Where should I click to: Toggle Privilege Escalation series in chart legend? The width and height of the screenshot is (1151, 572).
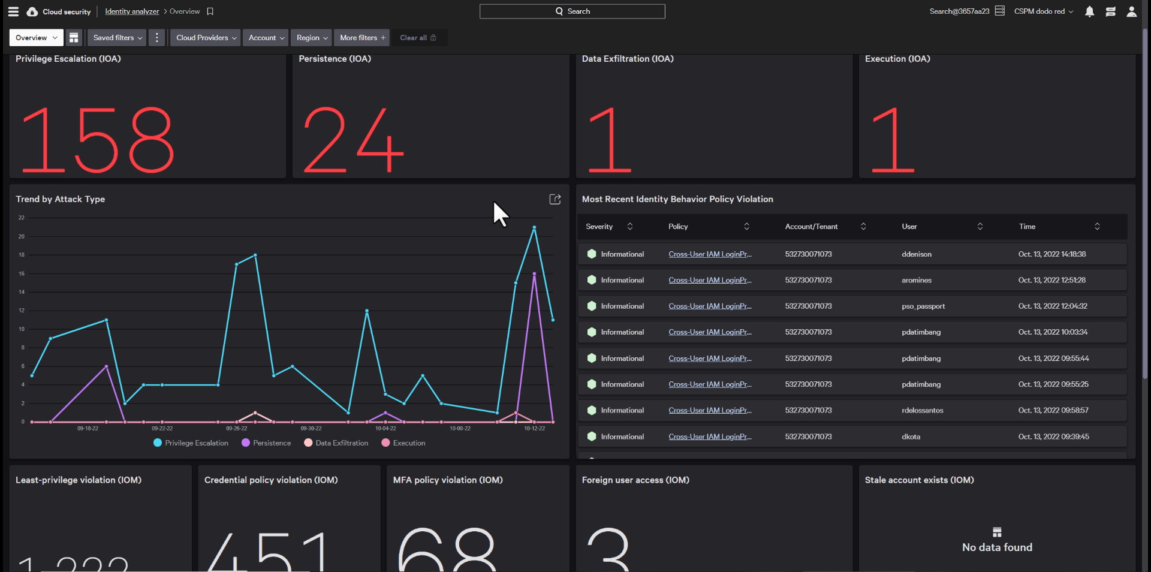(191, 443)
